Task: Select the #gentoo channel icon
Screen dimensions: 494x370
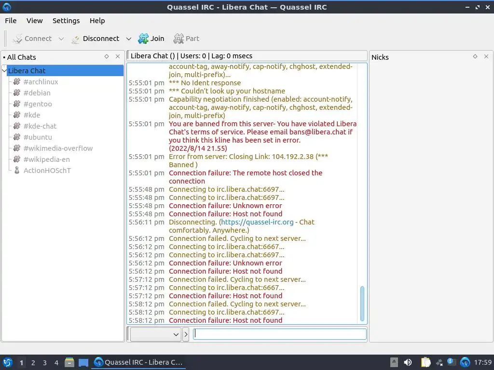Action: 17,104
